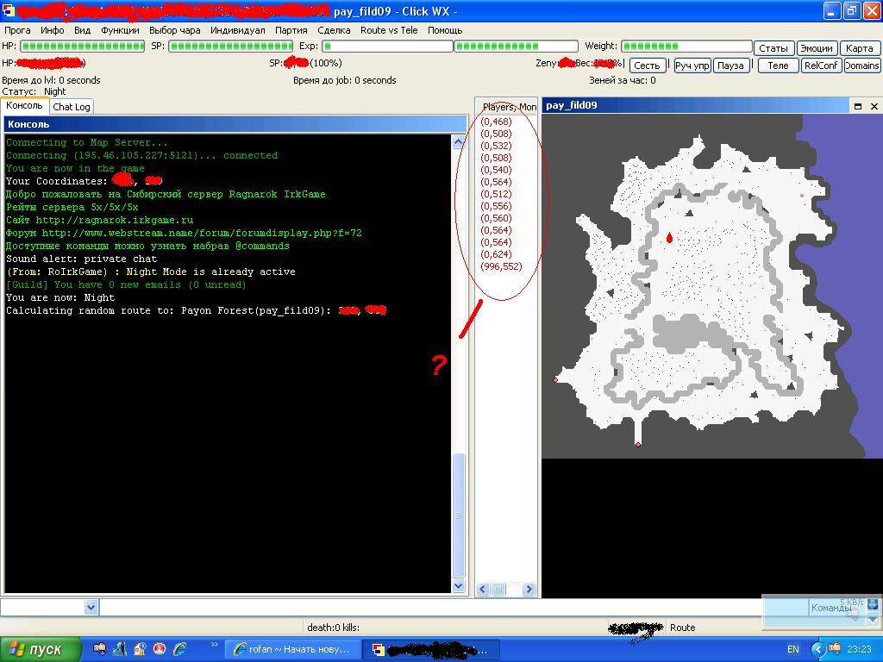Click the Domains button
Screen dimensions: 883x662
tap(861, 66)
